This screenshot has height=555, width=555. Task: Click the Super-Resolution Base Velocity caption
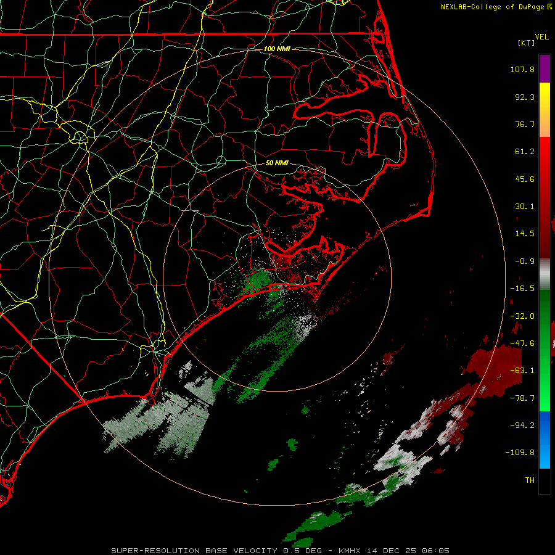tap(281, 551)
